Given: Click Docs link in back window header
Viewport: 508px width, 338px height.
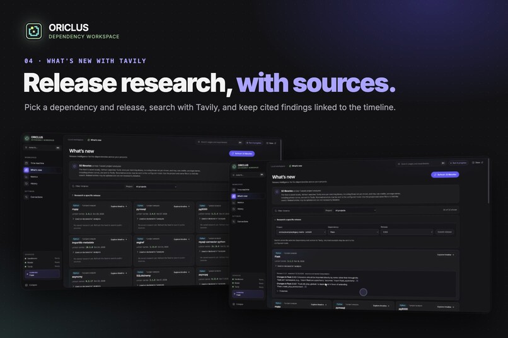Looking at the screenshot, I should 271,143.
